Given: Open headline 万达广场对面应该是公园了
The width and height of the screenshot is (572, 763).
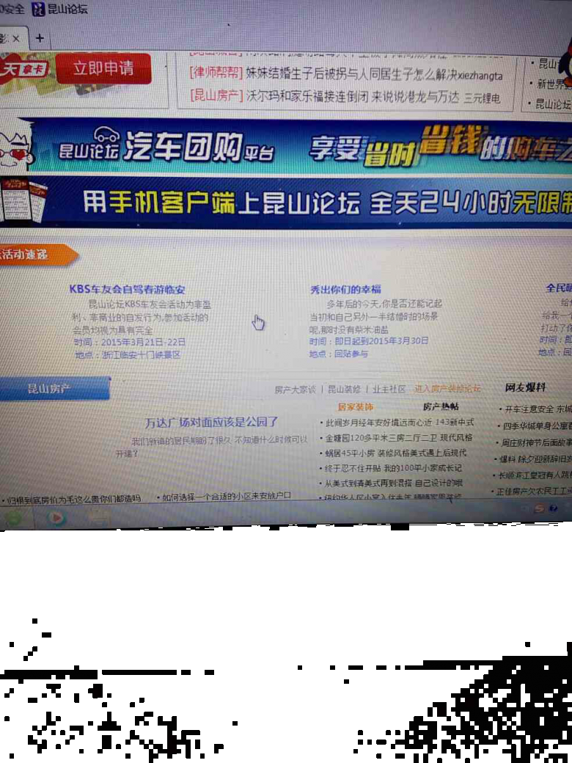Looking at the screenshot, I should [212, 422].
